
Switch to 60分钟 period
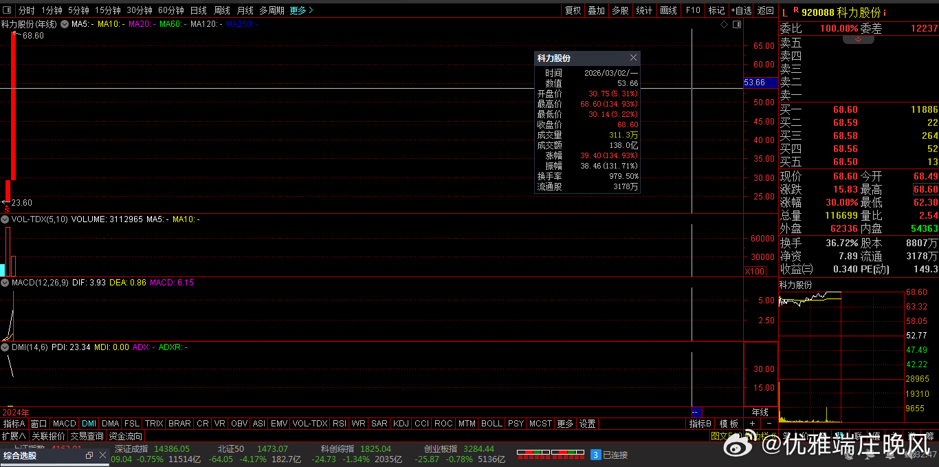pos(171,10)
